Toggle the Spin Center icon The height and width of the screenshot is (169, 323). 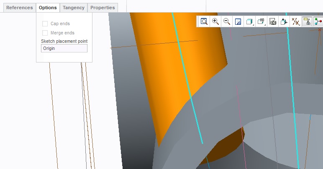(x=318, y=21)
